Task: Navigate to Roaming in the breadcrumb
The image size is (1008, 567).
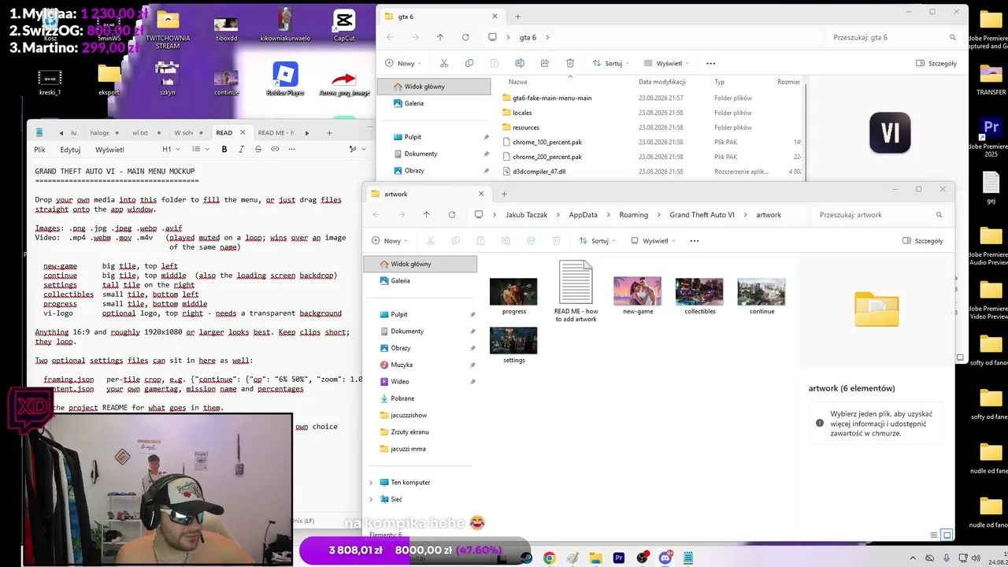Action: [x=633, y=215]
